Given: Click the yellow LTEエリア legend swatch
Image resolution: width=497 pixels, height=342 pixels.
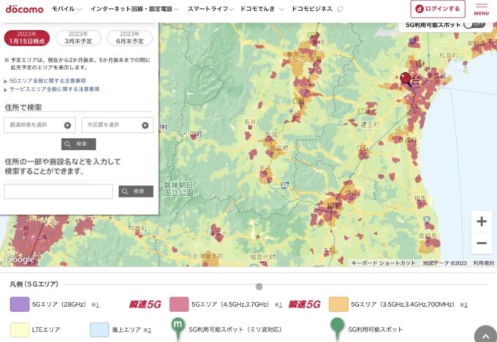Looking at the screenshot, I should 20,330.
